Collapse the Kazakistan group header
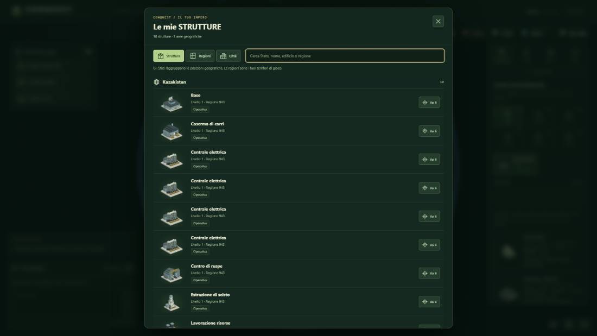This screenshot has width=597, height=336. (x=298, y=82)
